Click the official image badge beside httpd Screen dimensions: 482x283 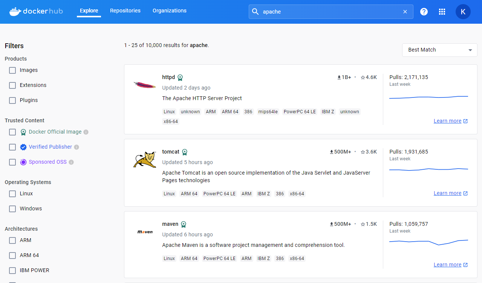[x=180, y=78]
